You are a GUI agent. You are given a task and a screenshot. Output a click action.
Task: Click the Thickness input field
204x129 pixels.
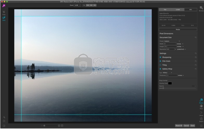[171, 75]
